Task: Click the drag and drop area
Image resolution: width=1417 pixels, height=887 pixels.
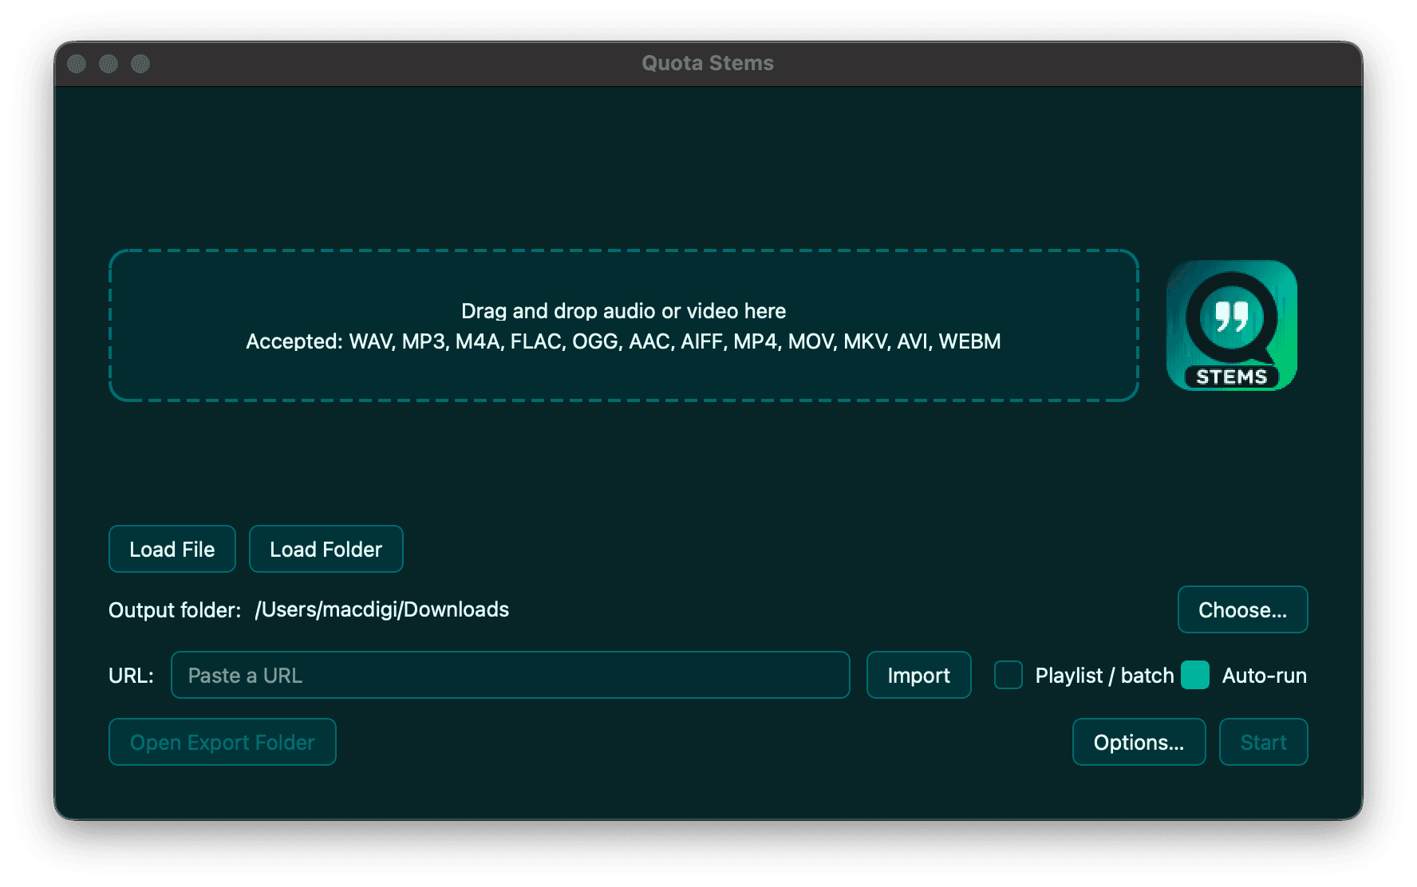Action: pos(624,325)
